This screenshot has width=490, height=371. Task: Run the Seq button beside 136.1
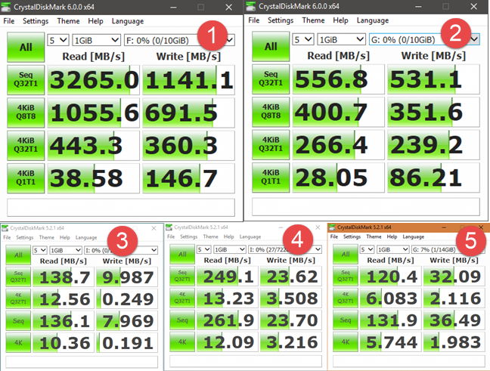(x=18, y=321)
